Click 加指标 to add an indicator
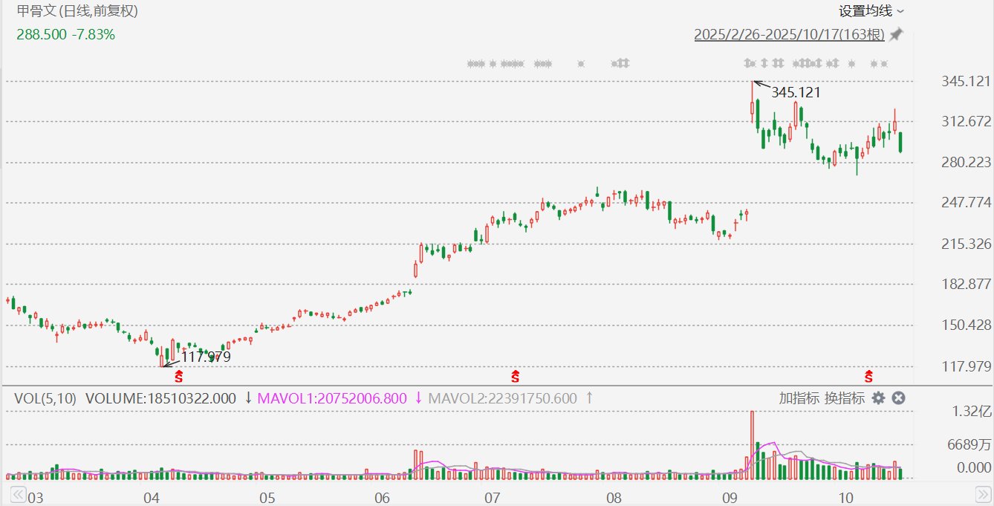Image resolution: width=994 pixels, height=506 pixels. point(799,398)
